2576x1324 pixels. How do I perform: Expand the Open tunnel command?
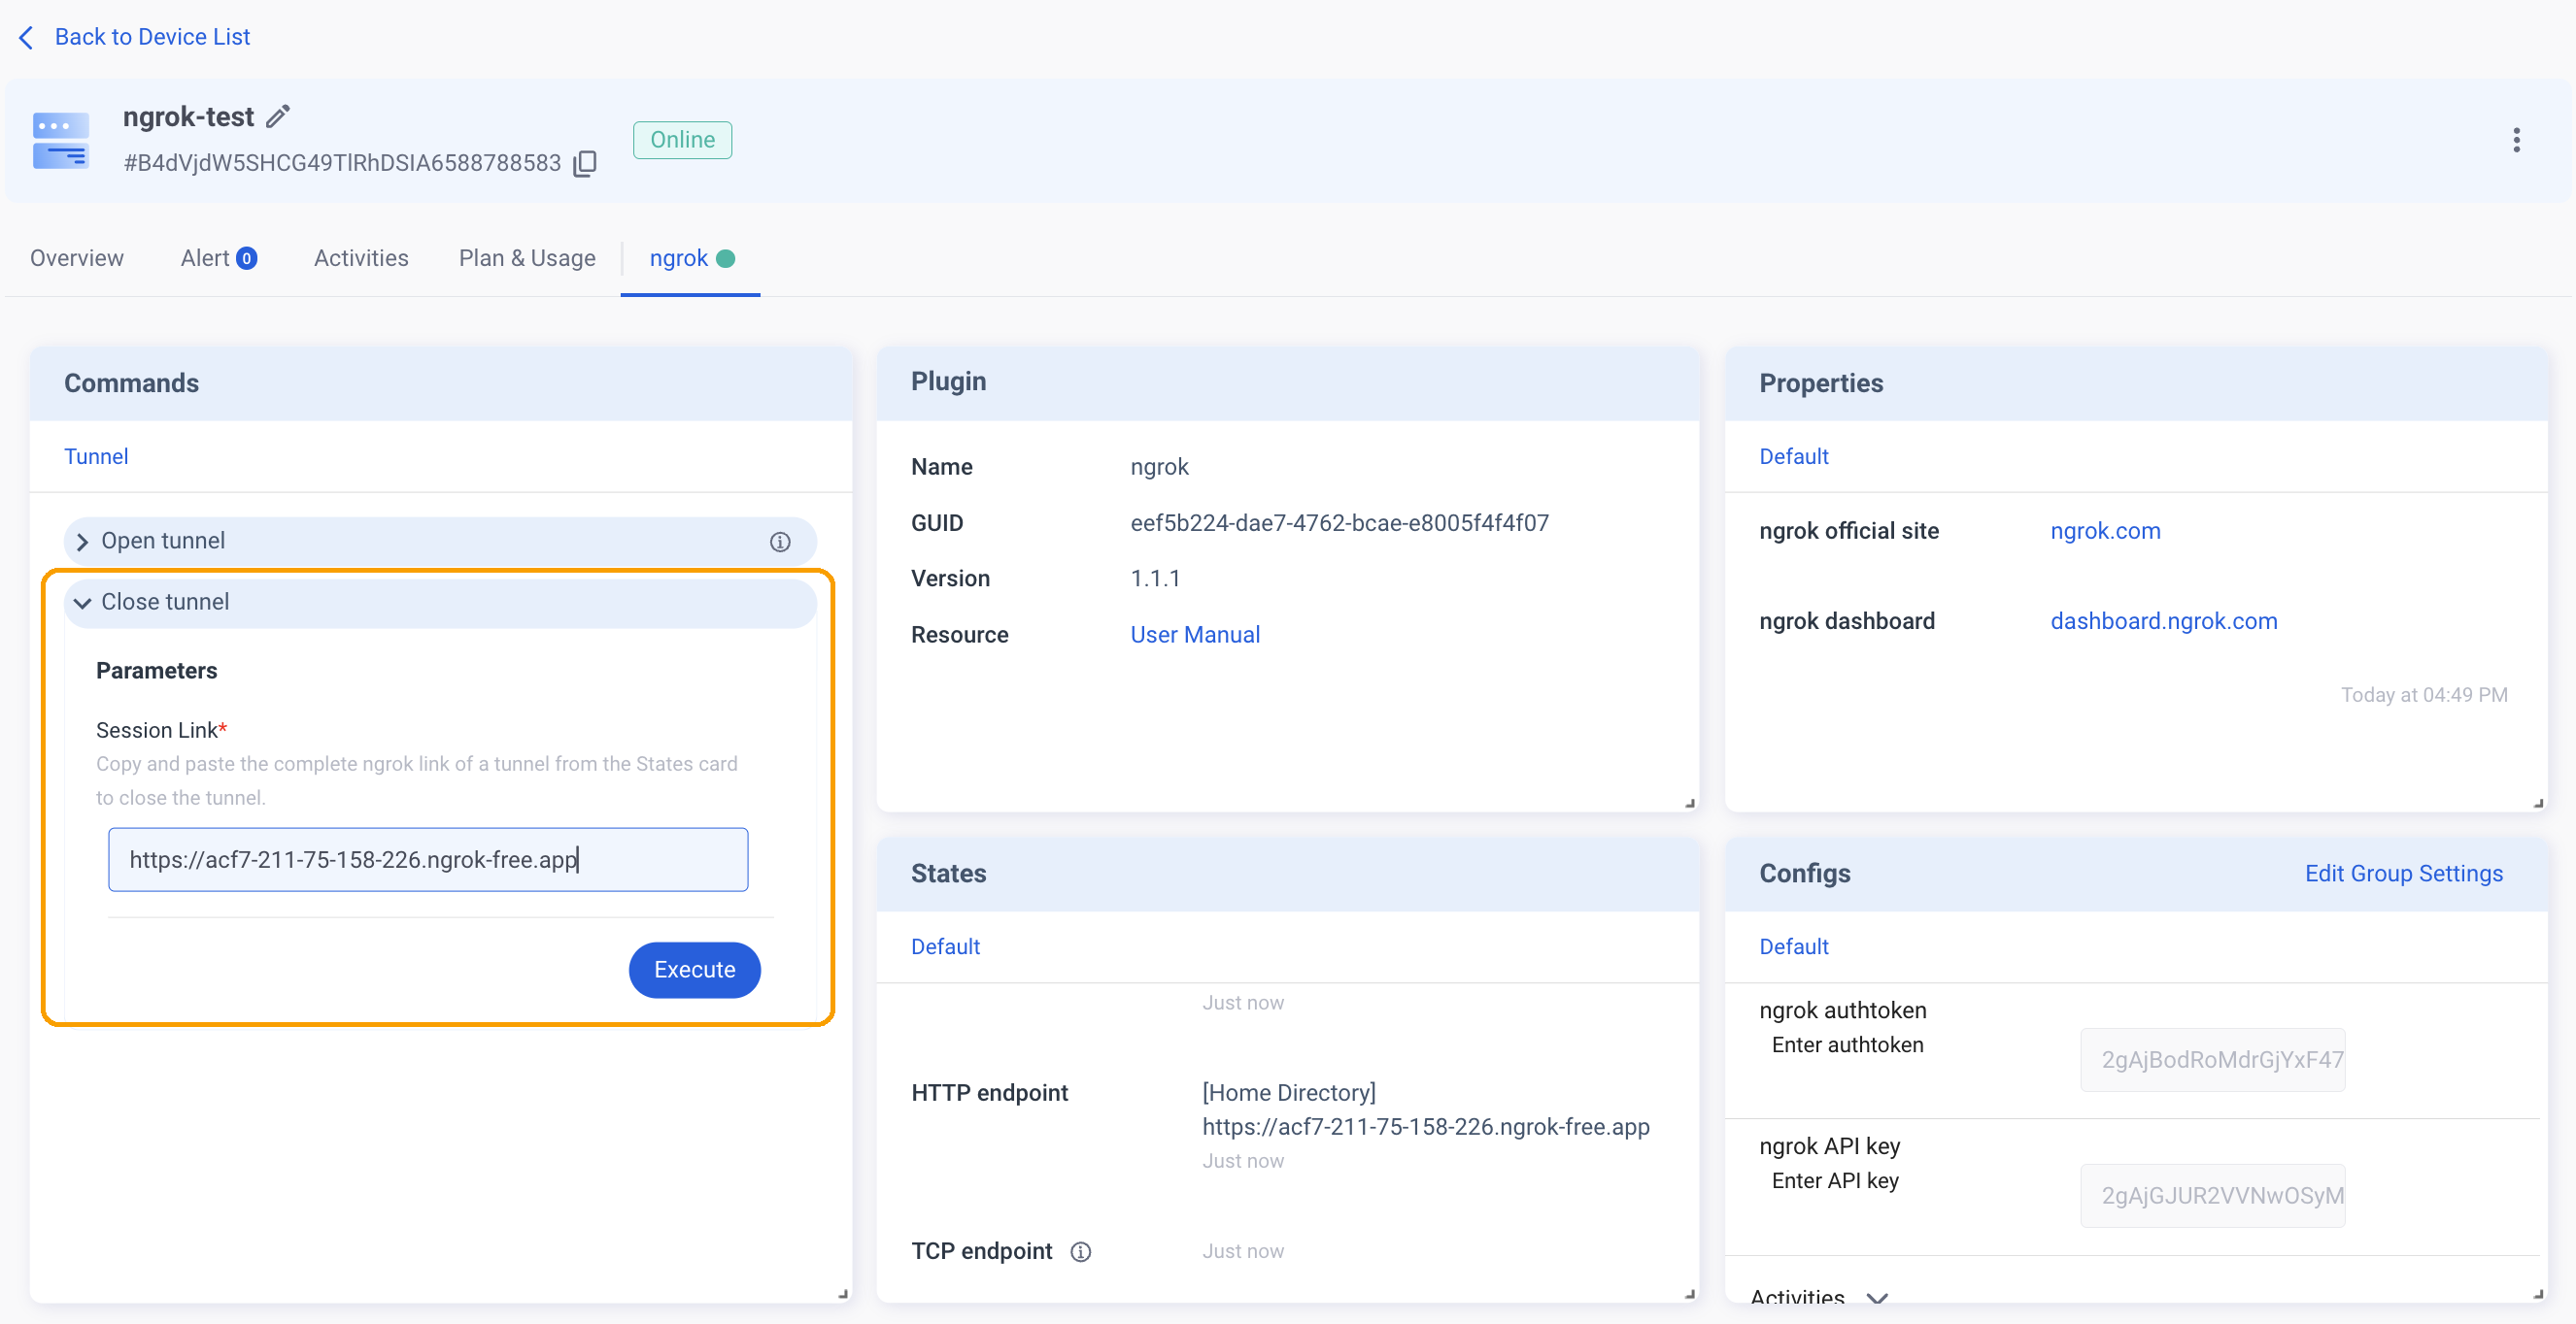pos(440,541)
